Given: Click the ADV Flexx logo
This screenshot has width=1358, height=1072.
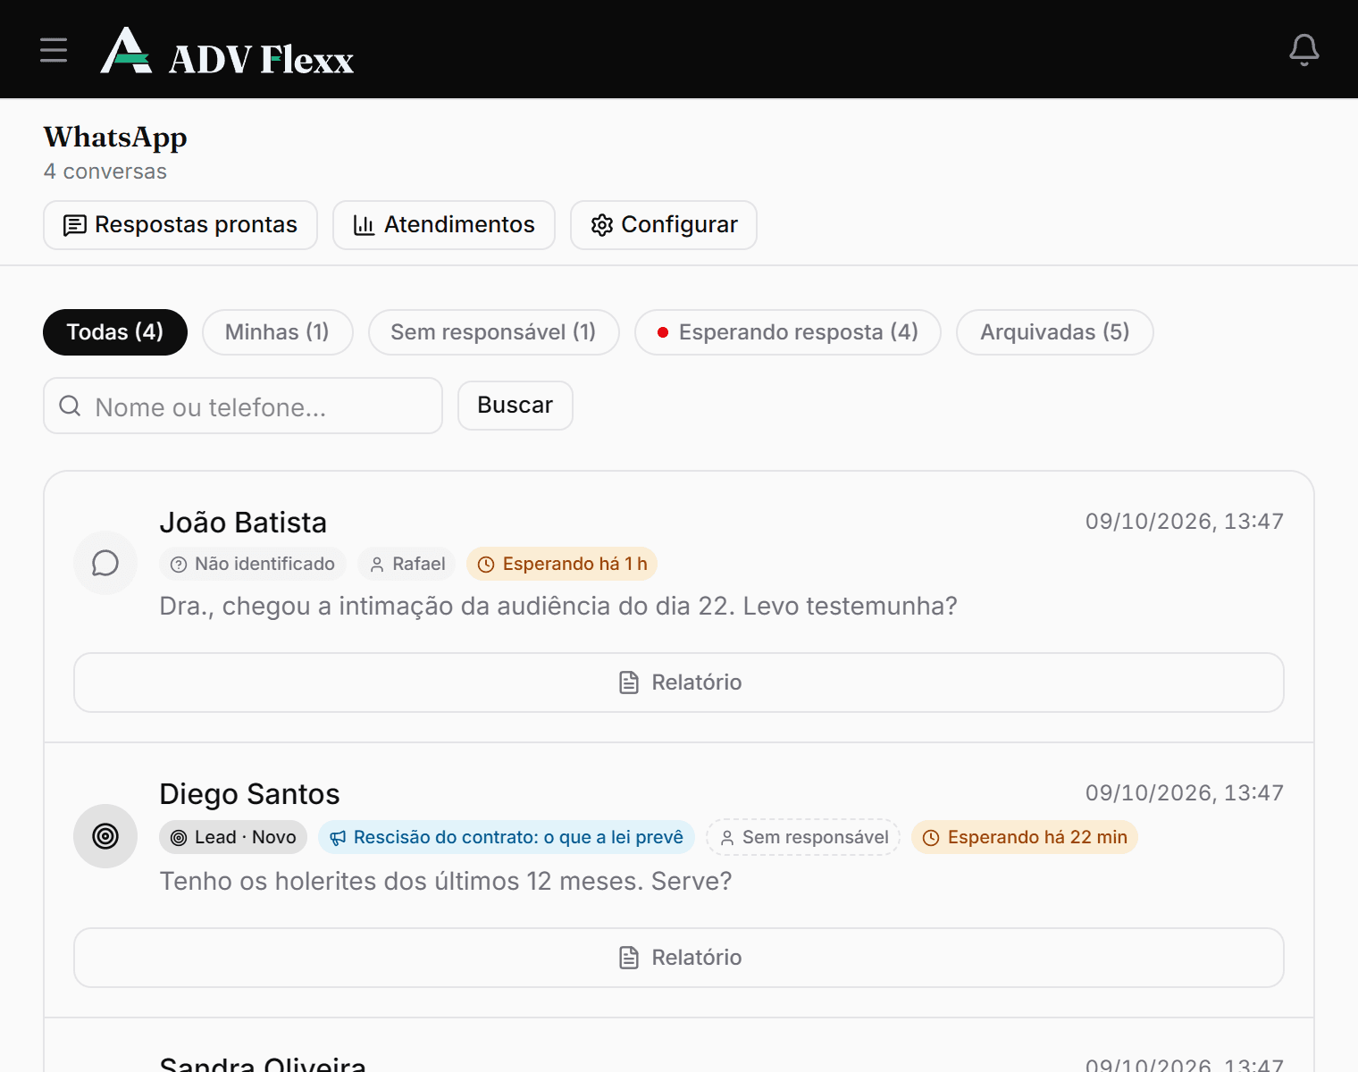Looking at the screenshot, I should pos(227,51).
